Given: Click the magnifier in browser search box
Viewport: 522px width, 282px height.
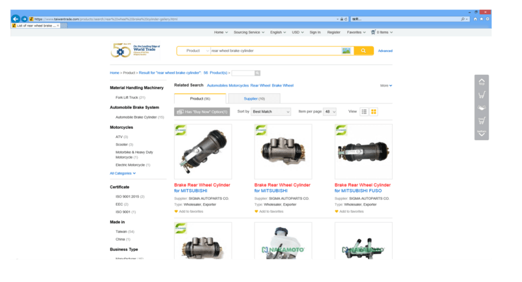Looking at the screenshot, I should [463, 19].
